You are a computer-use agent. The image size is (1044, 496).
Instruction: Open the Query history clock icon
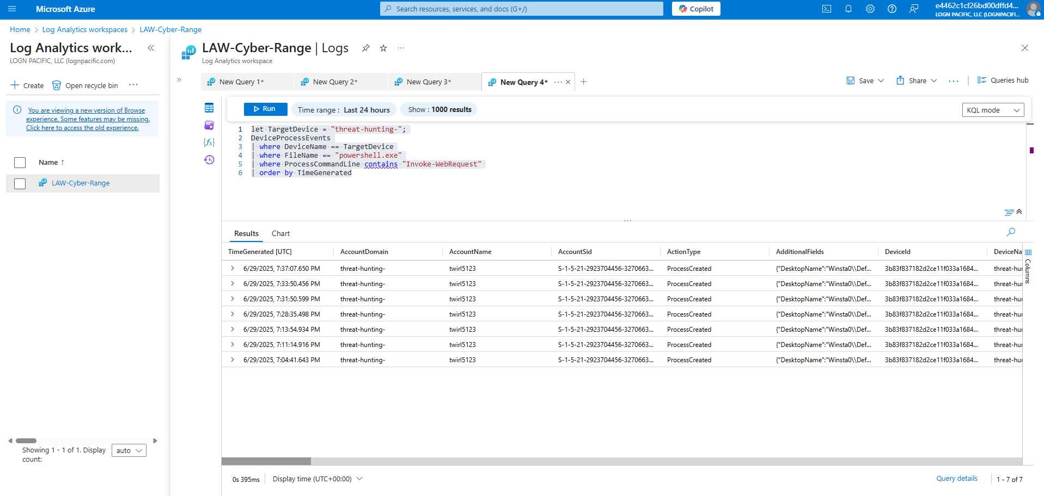(x=209, y=160)
